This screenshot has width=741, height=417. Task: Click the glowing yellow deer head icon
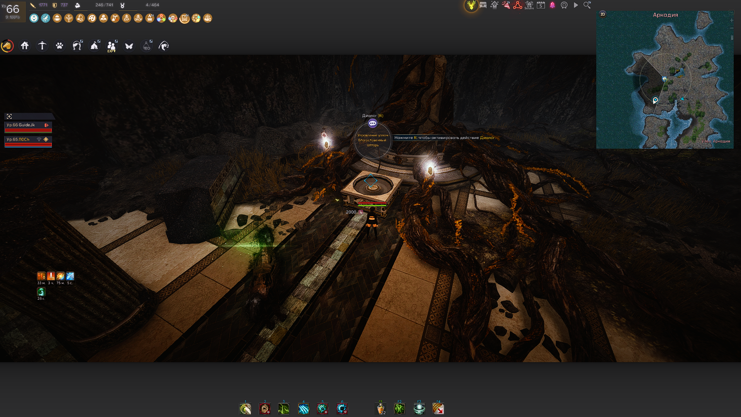471,5
